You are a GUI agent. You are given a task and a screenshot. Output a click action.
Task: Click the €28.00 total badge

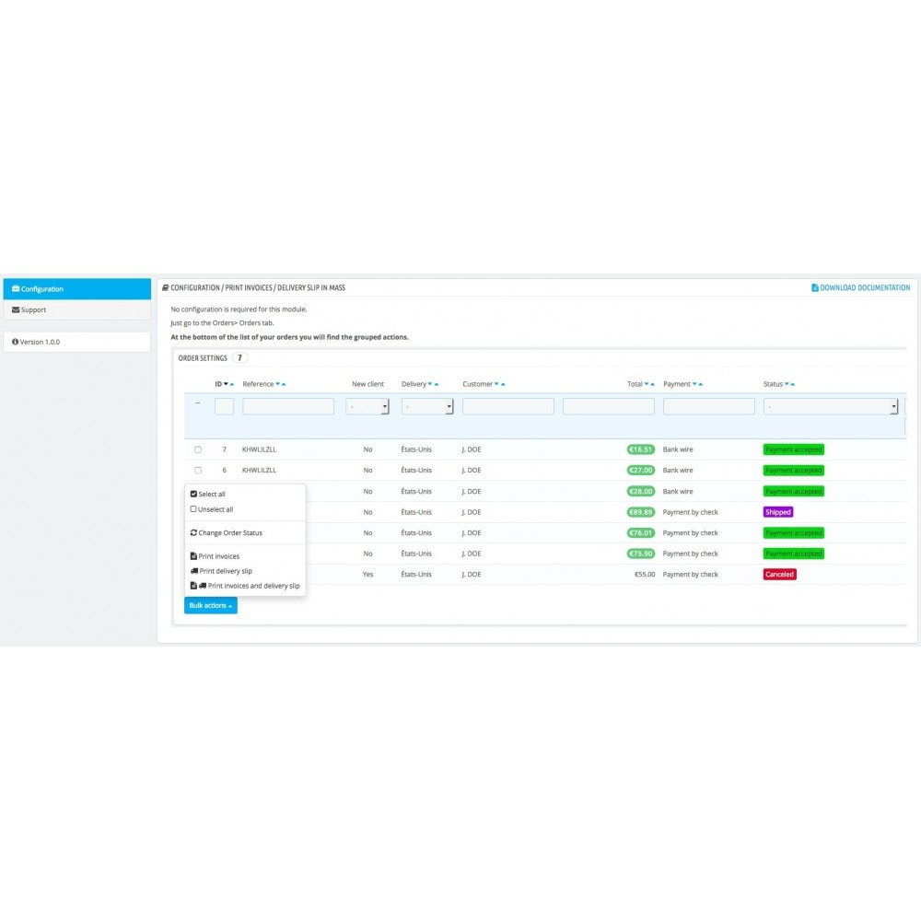[641, 492]
